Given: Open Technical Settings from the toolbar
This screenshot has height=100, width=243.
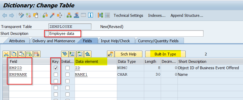Looking at the screenshot, I should coord(128,16).
